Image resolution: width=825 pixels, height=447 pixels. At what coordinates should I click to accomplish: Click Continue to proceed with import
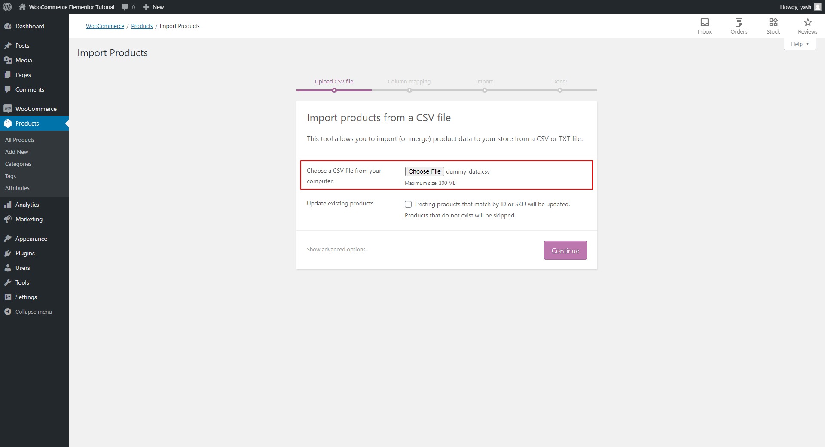pyautogui.click(x=565, y=250)
